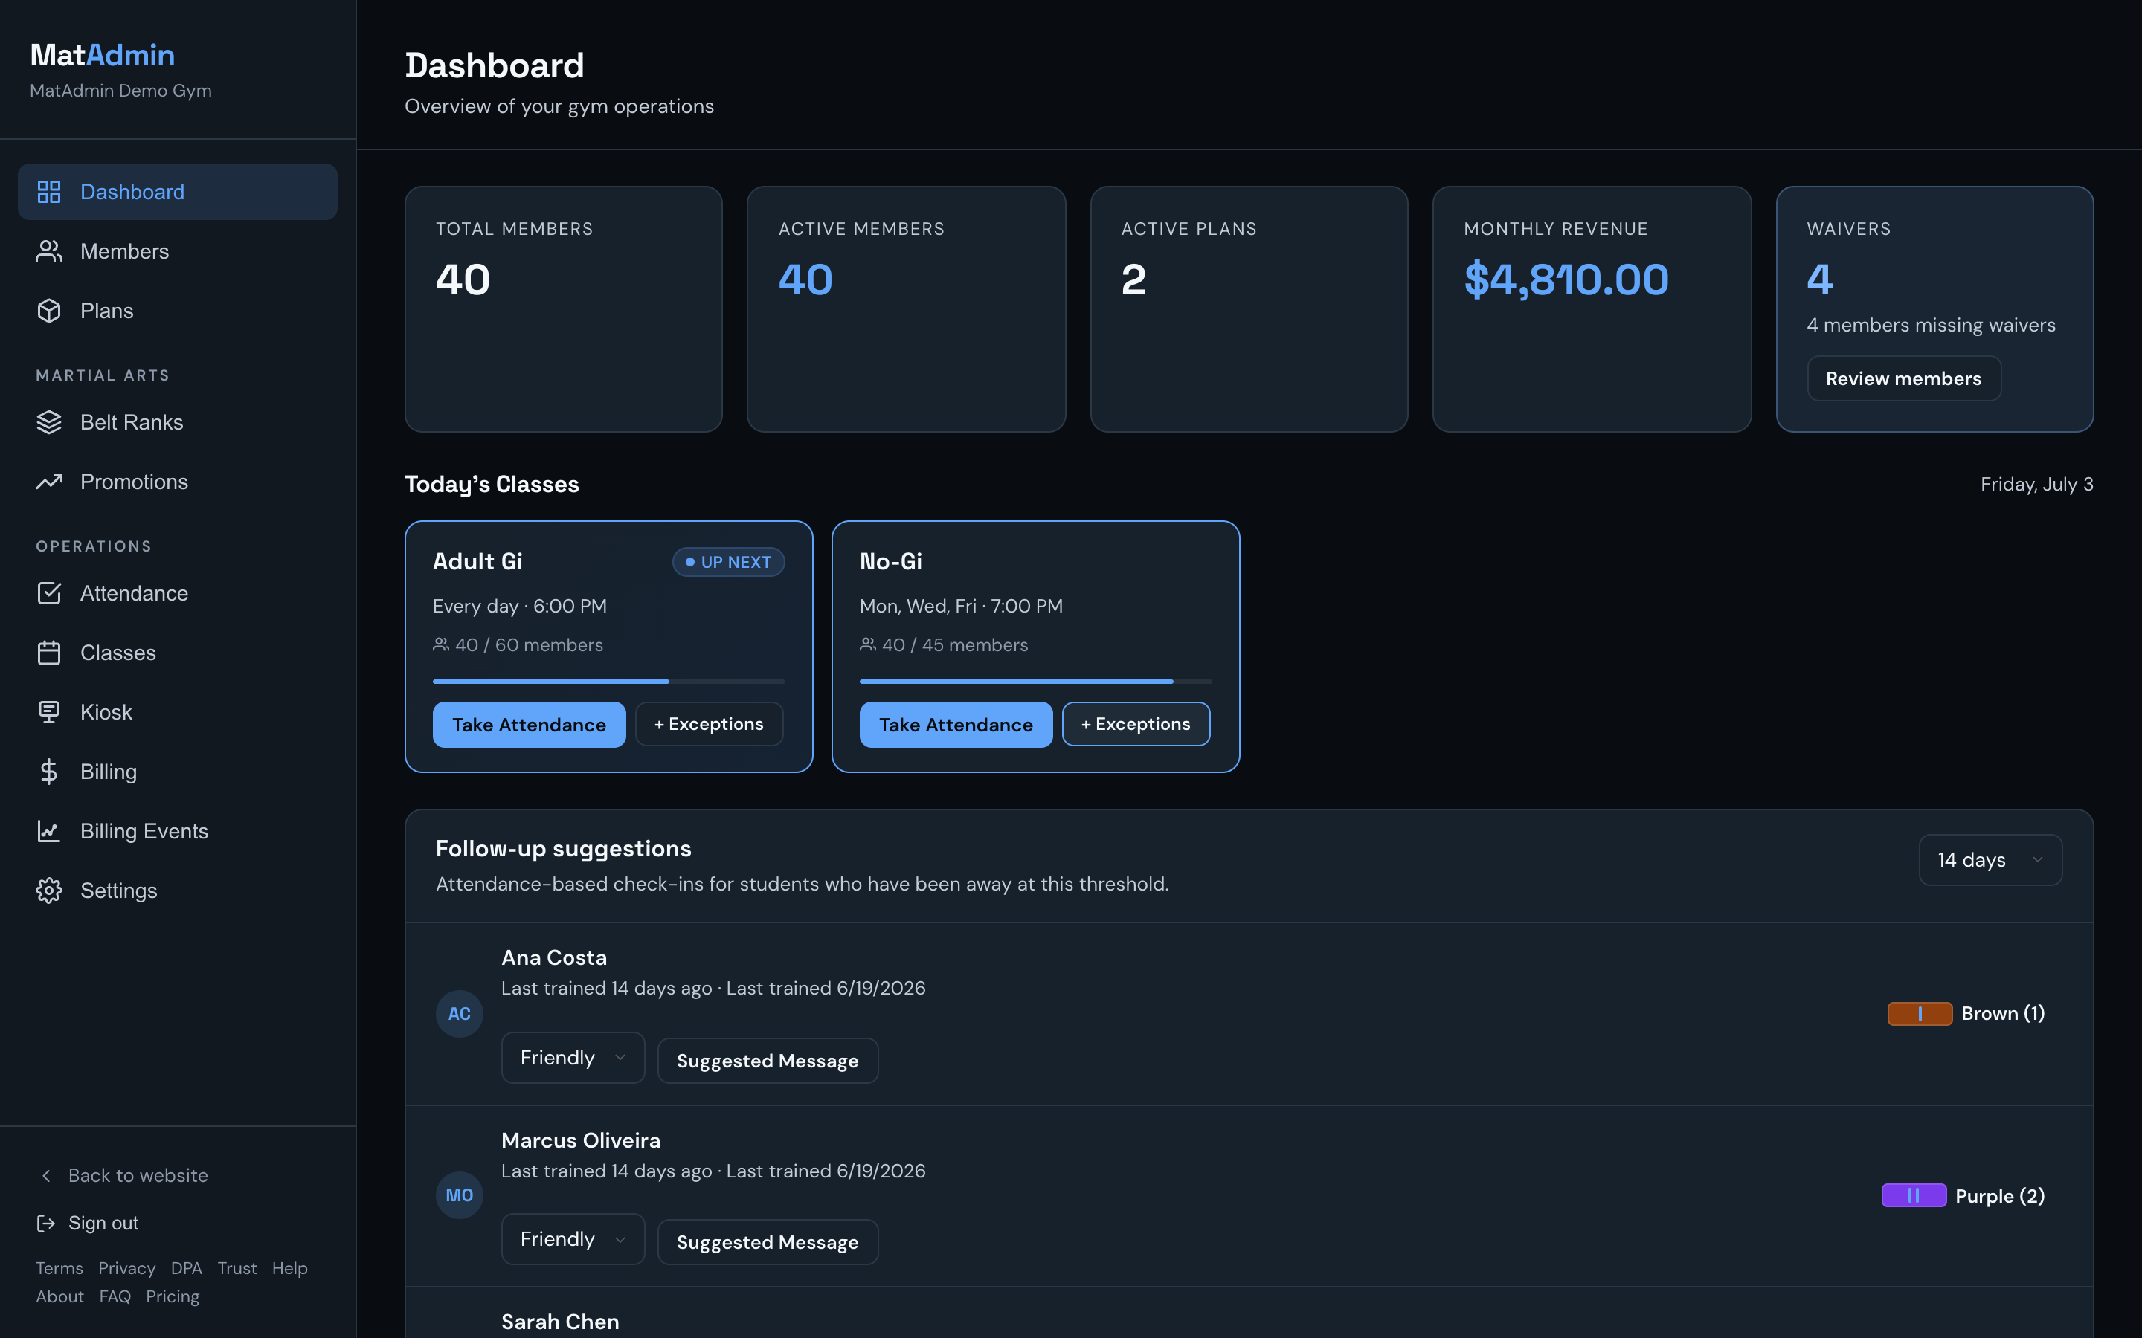This screenshot has width=2142, height=1338.
Task: Open the Plans page
Action: point(177,311)
